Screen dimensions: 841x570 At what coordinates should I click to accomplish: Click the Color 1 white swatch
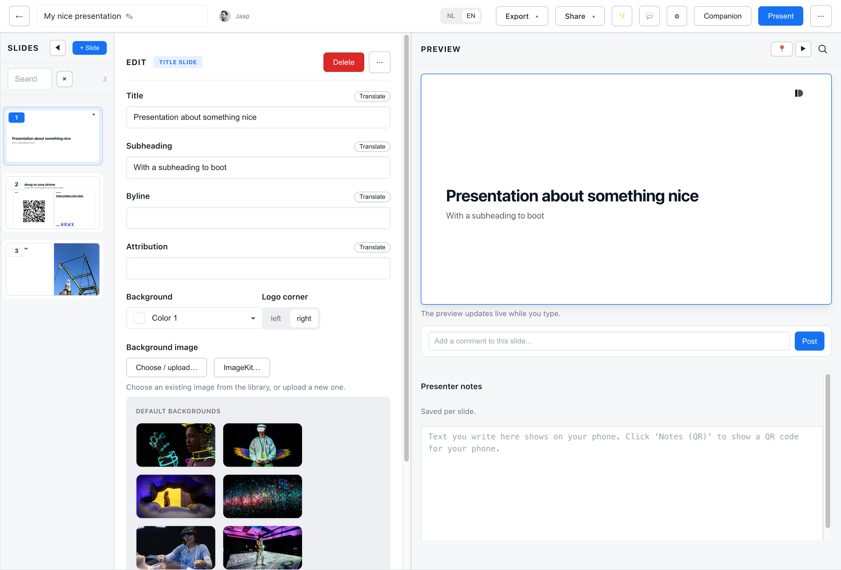click(139, 318)
